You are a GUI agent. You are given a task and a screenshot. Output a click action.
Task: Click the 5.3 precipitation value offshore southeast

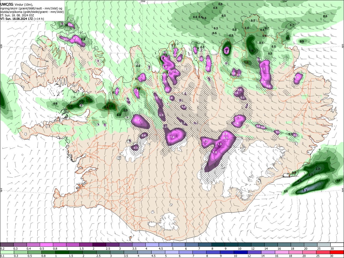305,190
